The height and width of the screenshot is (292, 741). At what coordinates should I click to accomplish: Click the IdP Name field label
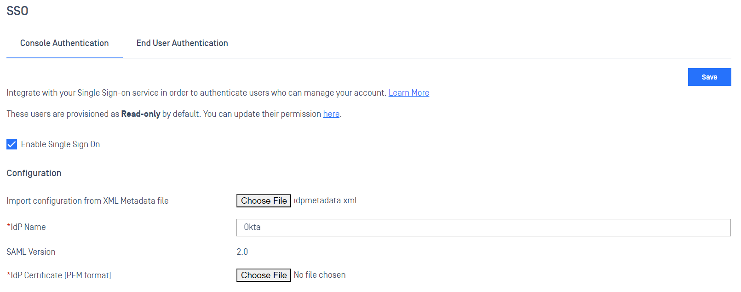pos(26,227)
